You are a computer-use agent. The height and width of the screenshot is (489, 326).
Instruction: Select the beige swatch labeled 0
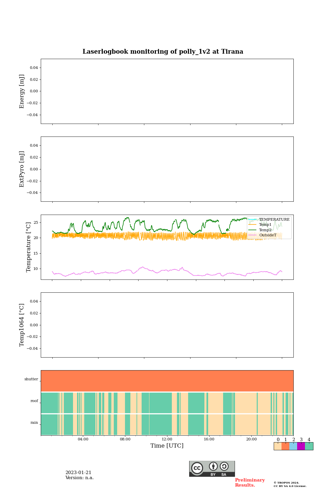coord(278,446)
